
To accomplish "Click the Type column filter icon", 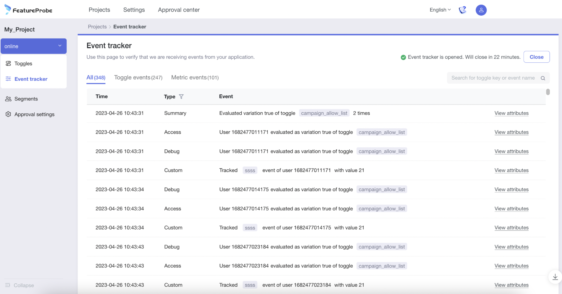I will pyautogui.click(x=181, y=96).
